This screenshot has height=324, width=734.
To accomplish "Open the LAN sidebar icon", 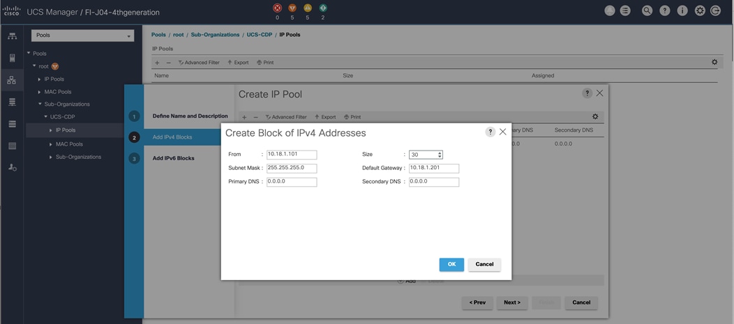I will coord(12,80).
